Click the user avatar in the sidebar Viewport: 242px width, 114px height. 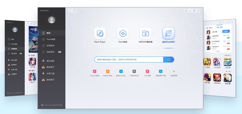[52, 20]
